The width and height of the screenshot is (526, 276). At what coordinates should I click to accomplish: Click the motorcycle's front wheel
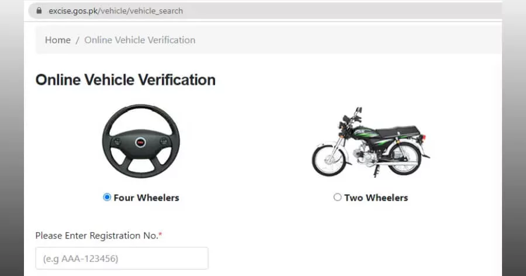click(329, 160)
